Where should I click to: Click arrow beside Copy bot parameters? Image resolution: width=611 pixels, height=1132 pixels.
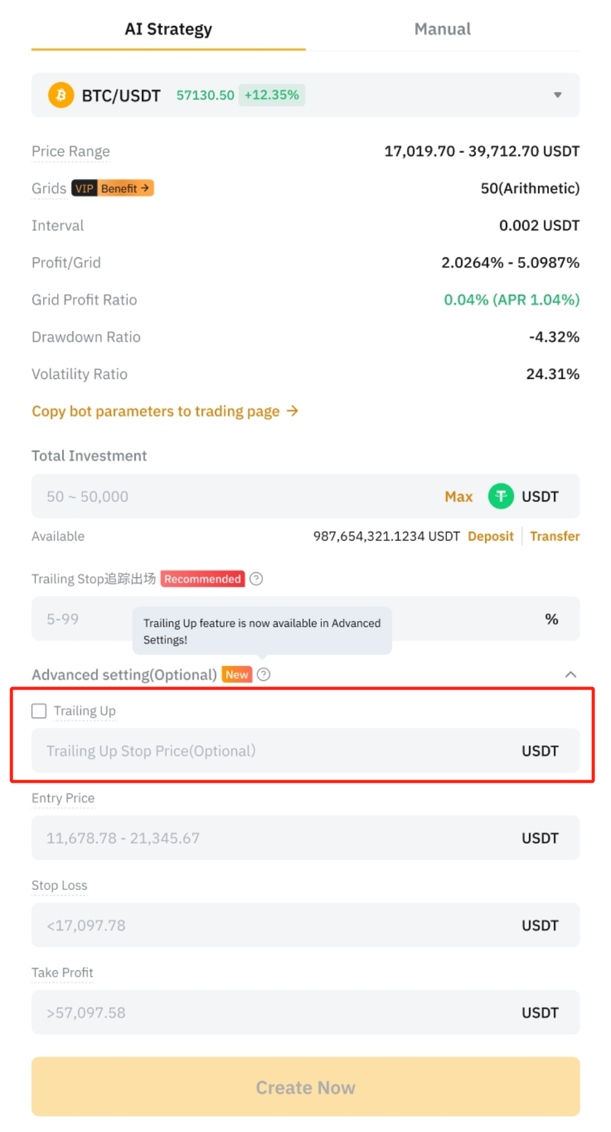click(292, 411)
